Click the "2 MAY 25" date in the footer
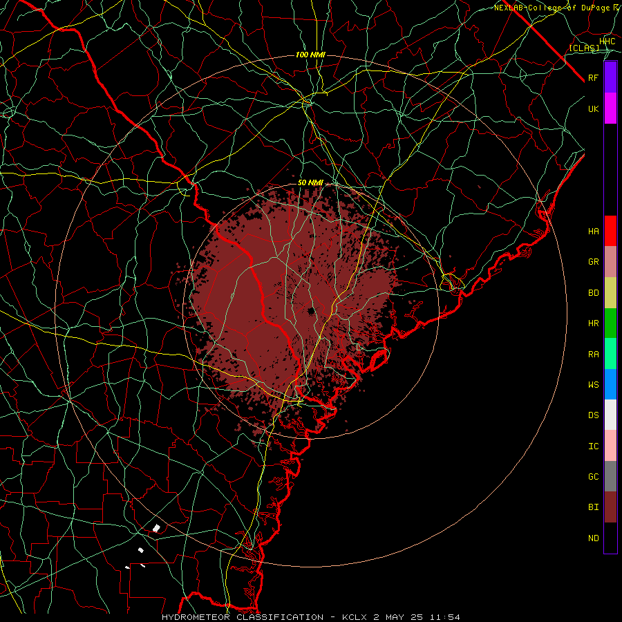 click(x=398, y=617)
